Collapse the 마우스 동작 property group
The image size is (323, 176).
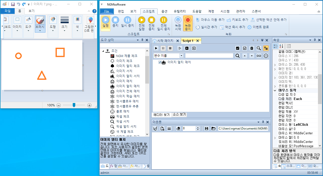pos(275,90)
